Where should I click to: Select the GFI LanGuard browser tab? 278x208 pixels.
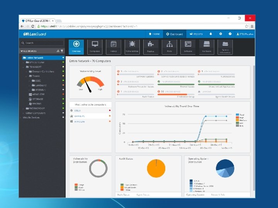[x=38, y=21]
